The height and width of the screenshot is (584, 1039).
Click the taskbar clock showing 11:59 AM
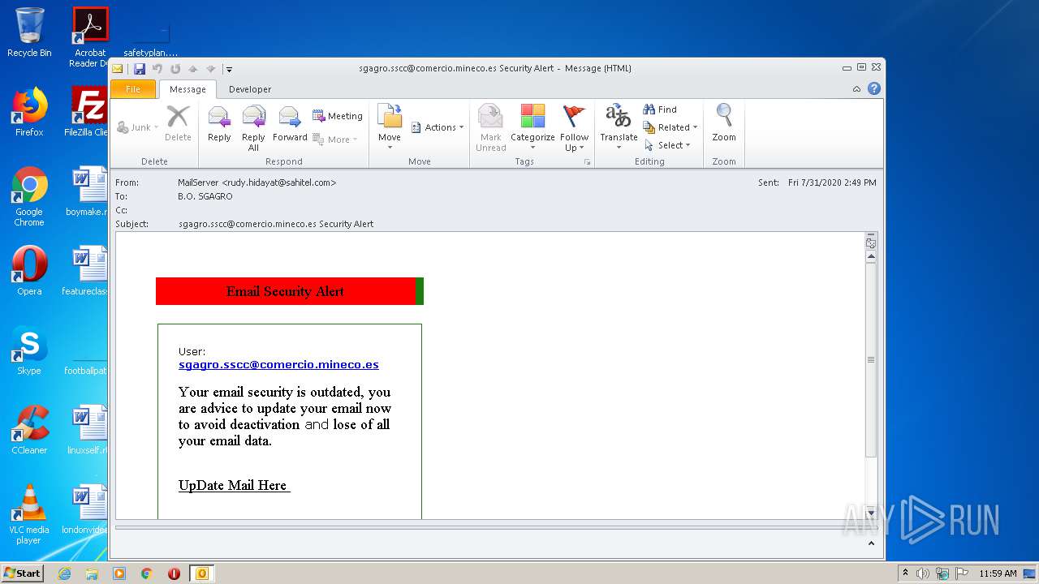click(998, 573)
